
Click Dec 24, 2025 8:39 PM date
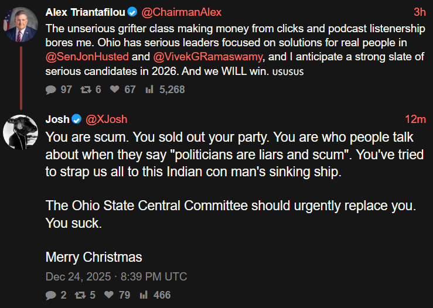point(116,276)
